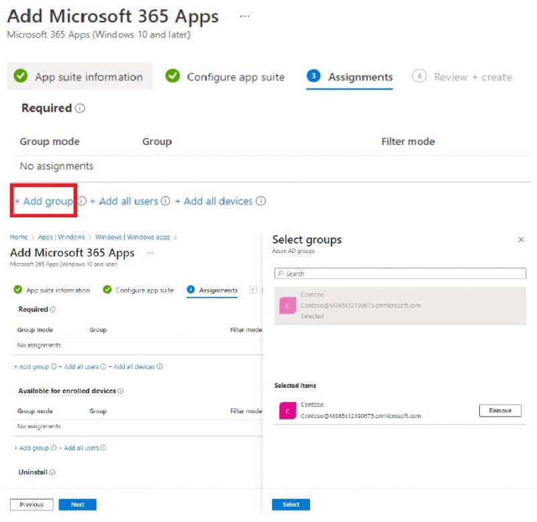Viewport: 537px width, 522px height.
Task: Navigate to Apps | Windows breadcrumb
Action: point(61,237)
